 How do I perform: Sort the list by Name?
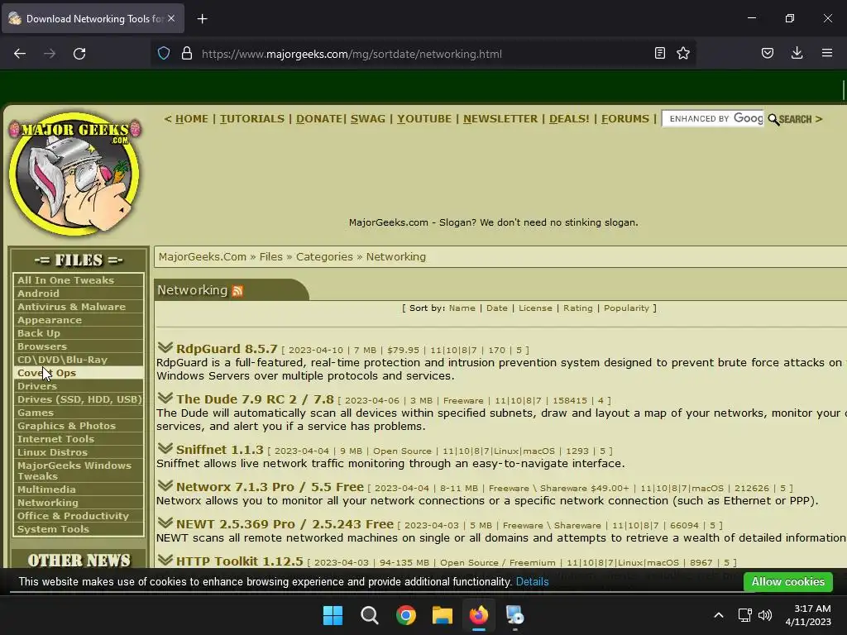pyautogui.click(x=462, y=308)
